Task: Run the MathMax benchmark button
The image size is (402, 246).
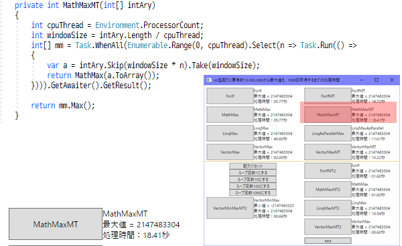Action: (230, 114)
